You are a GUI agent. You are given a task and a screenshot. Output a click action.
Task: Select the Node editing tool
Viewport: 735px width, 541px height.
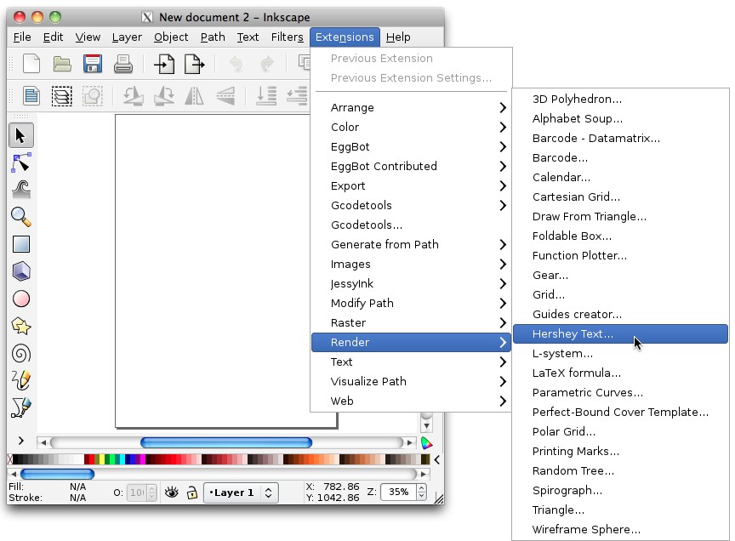(21, 162)
